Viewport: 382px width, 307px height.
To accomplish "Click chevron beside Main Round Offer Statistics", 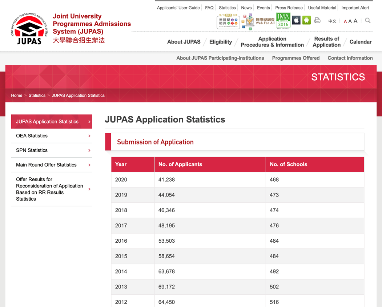I will pyautogui.click(x=89, y=165).
